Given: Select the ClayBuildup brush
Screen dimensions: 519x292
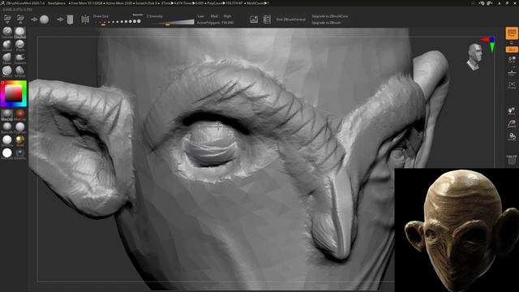Looking at the screenshot, I should (19, 32).
